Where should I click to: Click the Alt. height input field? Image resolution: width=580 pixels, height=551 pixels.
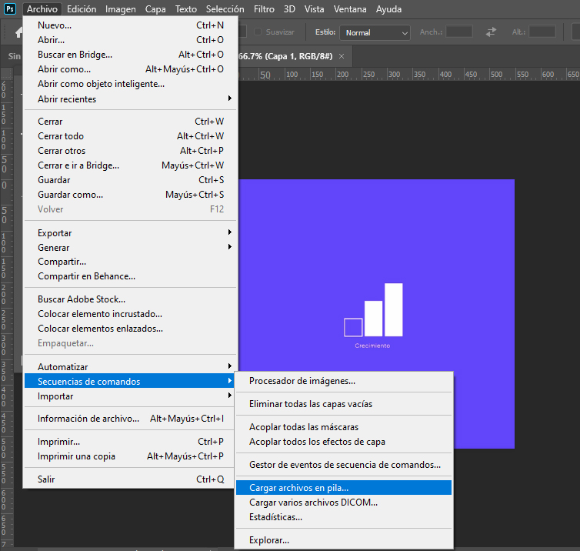[542, 32]
